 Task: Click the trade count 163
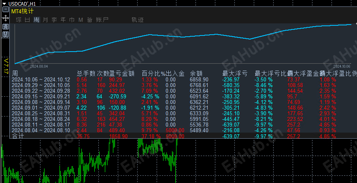pyautogui.click(x=101, y=119)
